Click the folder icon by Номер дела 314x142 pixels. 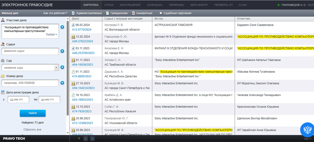[3, 76]
